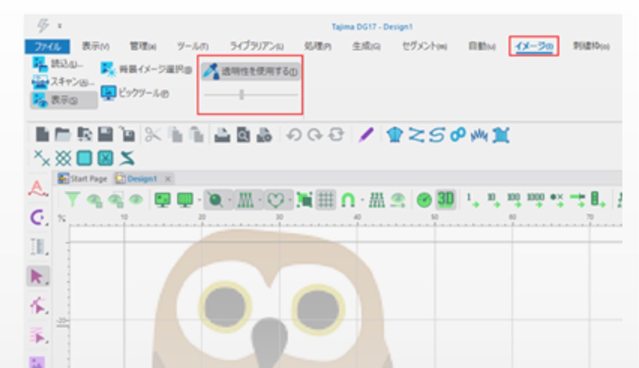Viewport: 639px width, 368px height.
Task: Open dropdown arrow beside the heart icon
Action: (290, 200)
